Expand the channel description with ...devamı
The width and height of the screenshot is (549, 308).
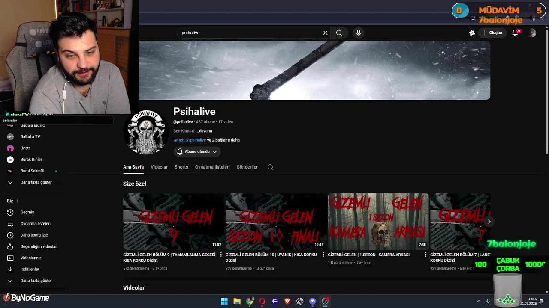click(204, 131)
